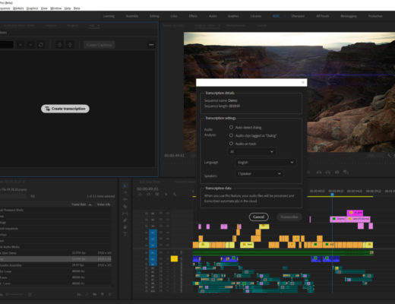Click the Replace icon in Text panel
This screenshot has width=395, height=304.
(40, 45)
